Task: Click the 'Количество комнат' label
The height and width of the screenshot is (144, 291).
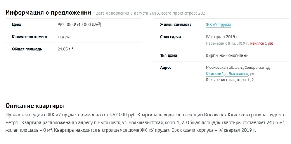Action: point(30,37)
